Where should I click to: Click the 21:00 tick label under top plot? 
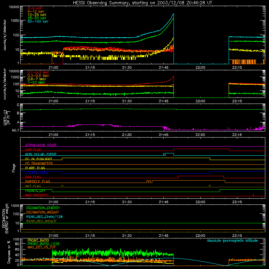[53, 68]
